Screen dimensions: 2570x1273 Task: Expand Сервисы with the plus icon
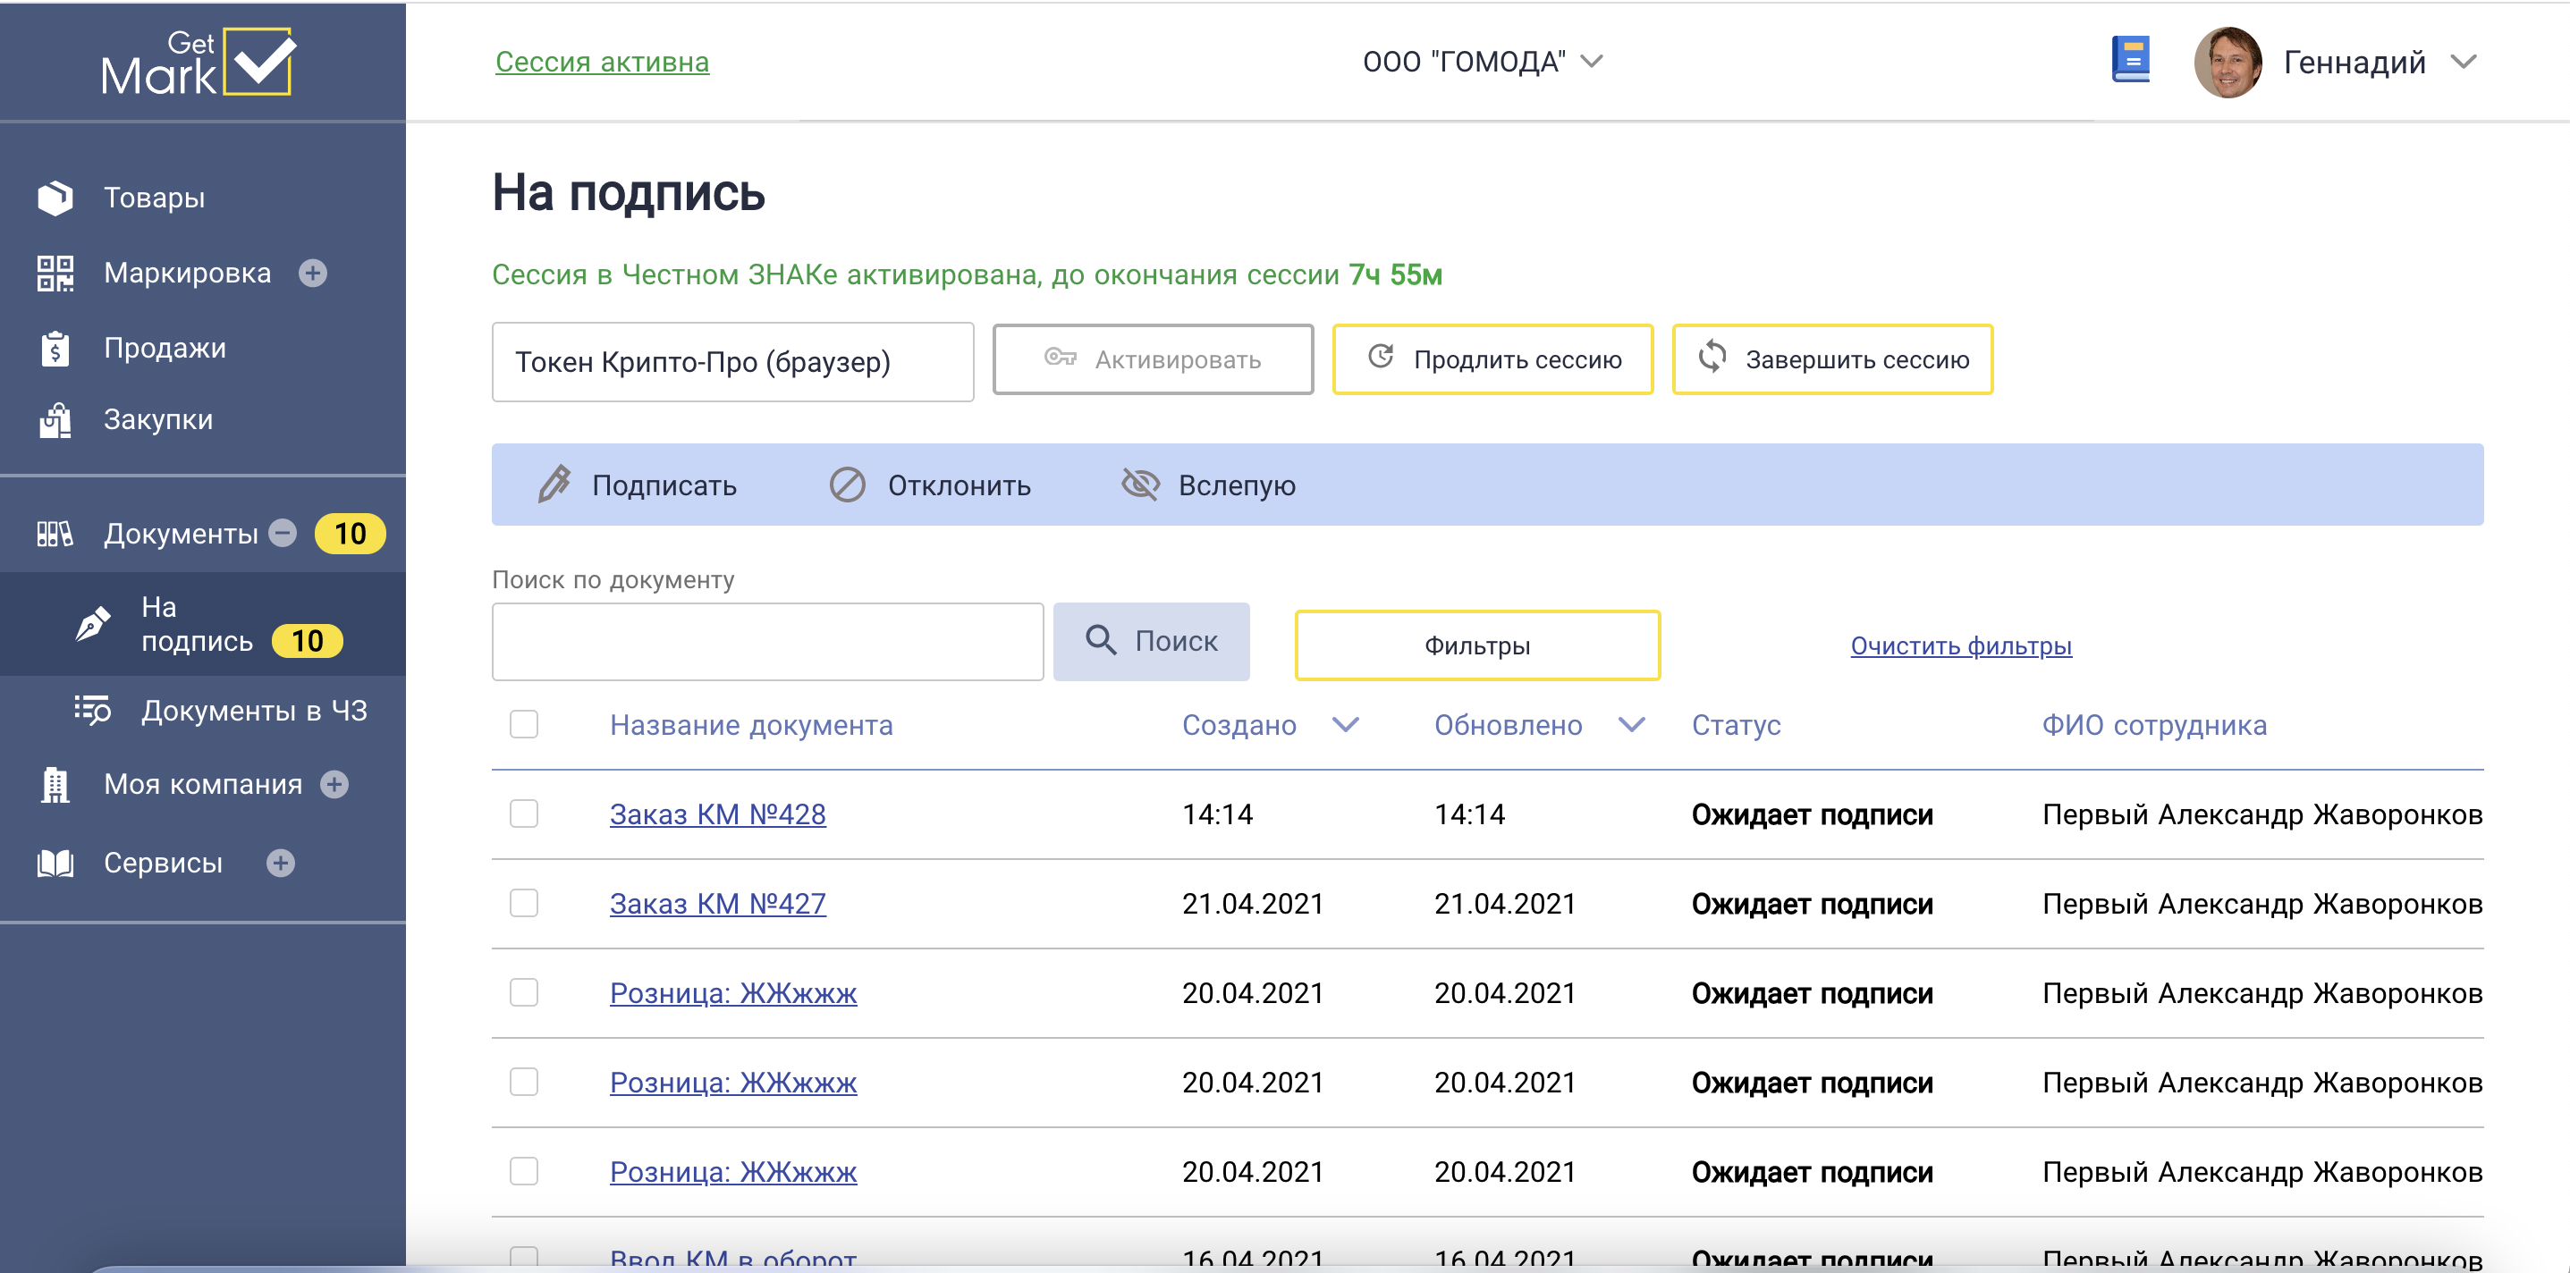point(282,863)
